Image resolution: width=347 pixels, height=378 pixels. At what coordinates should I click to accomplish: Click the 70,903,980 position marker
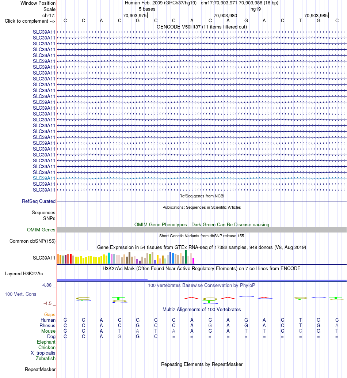pos(226,16)
